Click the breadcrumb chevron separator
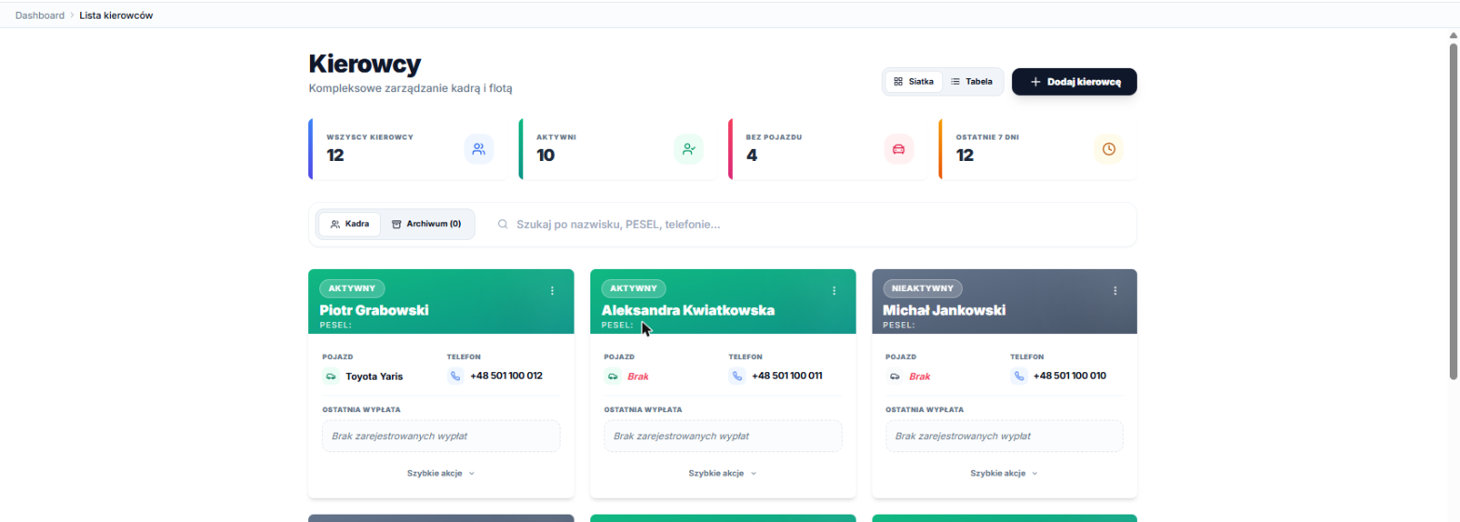 point(72,16)
